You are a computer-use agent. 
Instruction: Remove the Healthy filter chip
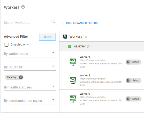(x=21, y=77)
